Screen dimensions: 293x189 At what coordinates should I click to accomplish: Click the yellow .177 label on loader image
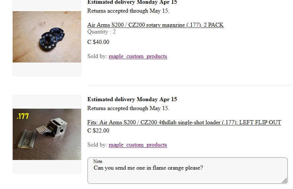click(x=23, y=116)
